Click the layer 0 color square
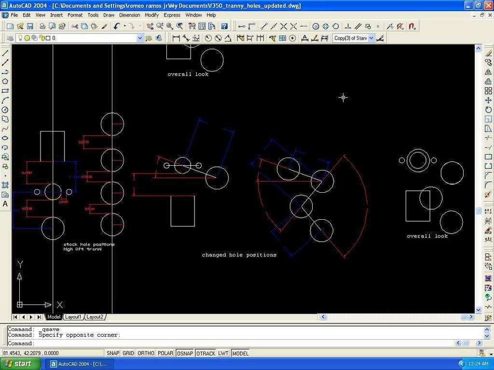The image size is (494, 370). (48, 38)
